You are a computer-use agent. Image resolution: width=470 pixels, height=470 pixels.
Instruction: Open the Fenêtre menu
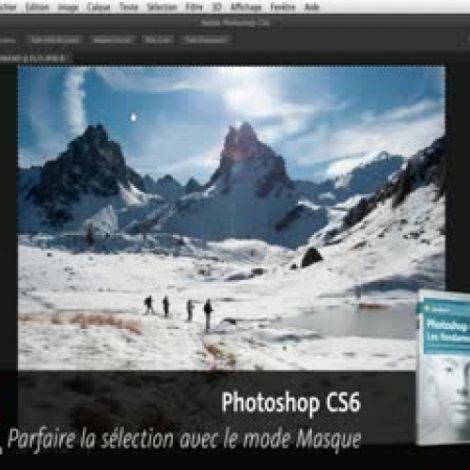click(283, 7)
